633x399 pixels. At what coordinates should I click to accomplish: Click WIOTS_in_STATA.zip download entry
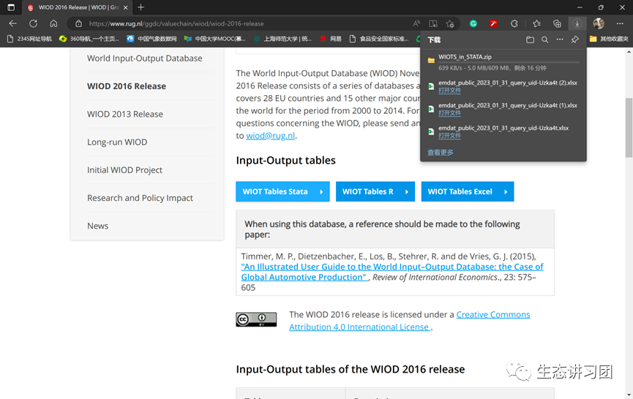tap(503, 62)
